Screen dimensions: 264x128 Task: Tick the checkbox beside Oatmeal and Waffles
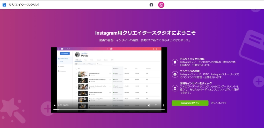coord(76,74)
